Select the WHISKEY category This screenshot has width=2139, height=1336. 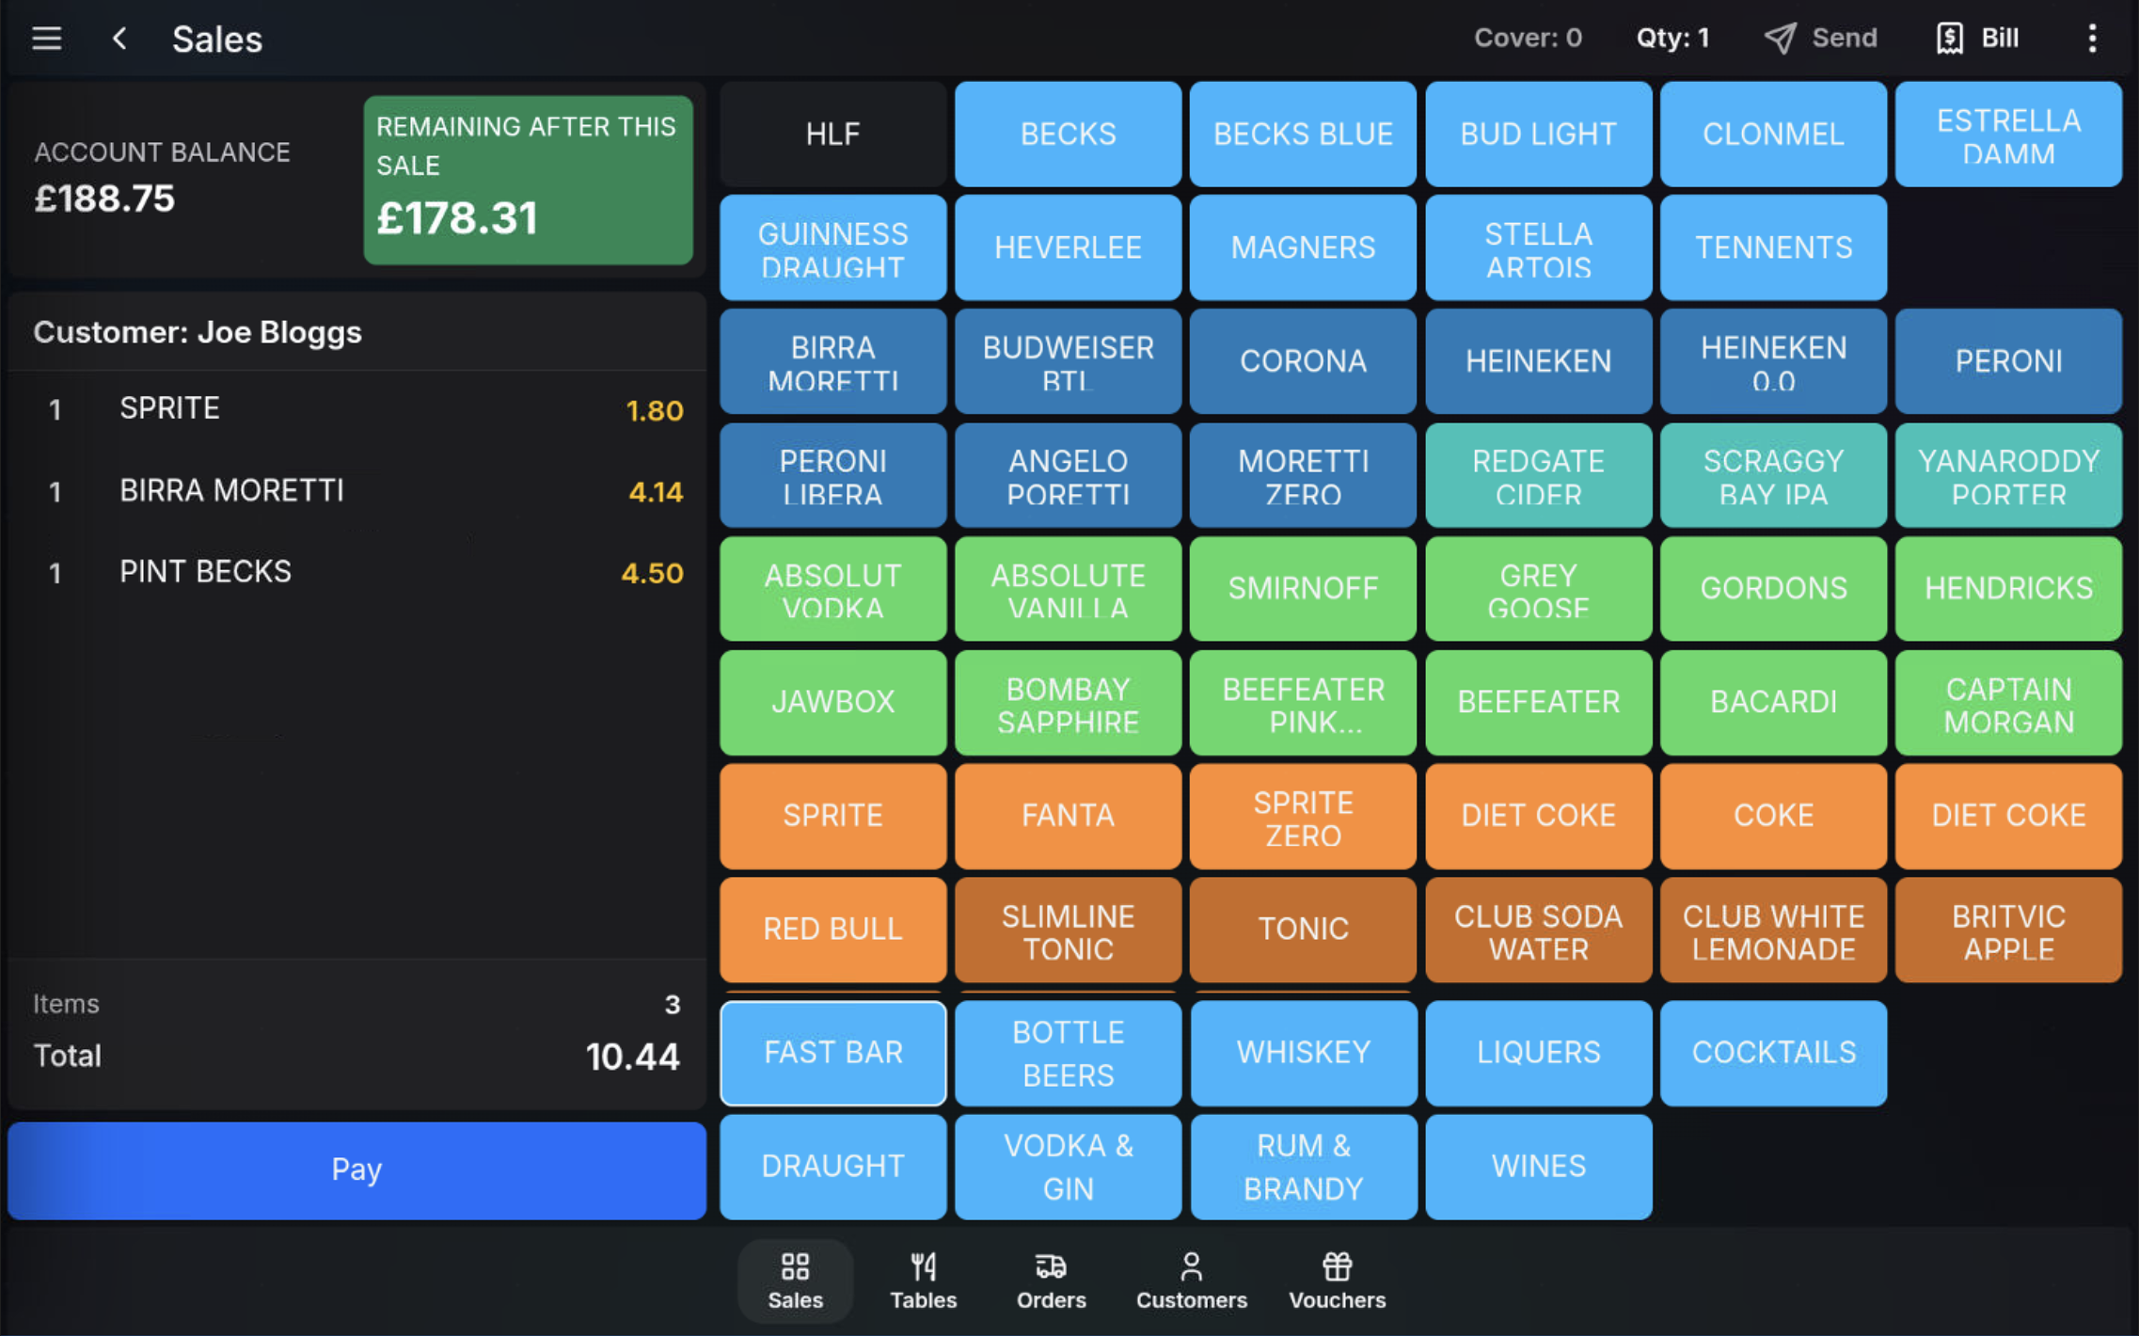coord(1304,1053)
